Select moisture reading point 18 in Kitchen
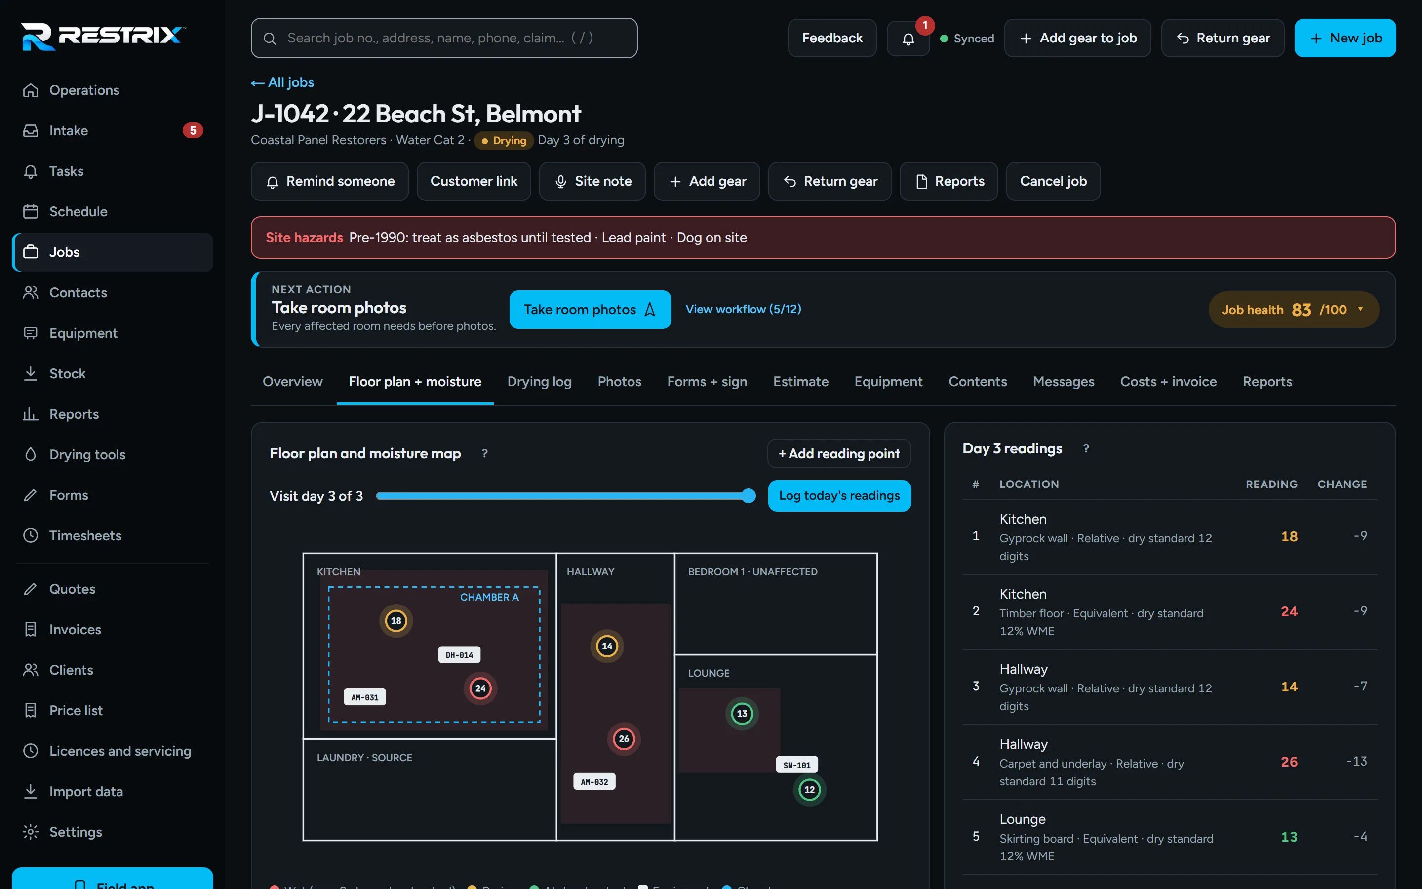 click(396, 621)
